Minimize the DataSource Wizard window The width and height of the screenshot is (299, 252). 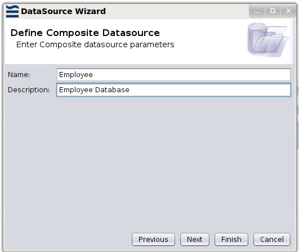tap(257, 11)
